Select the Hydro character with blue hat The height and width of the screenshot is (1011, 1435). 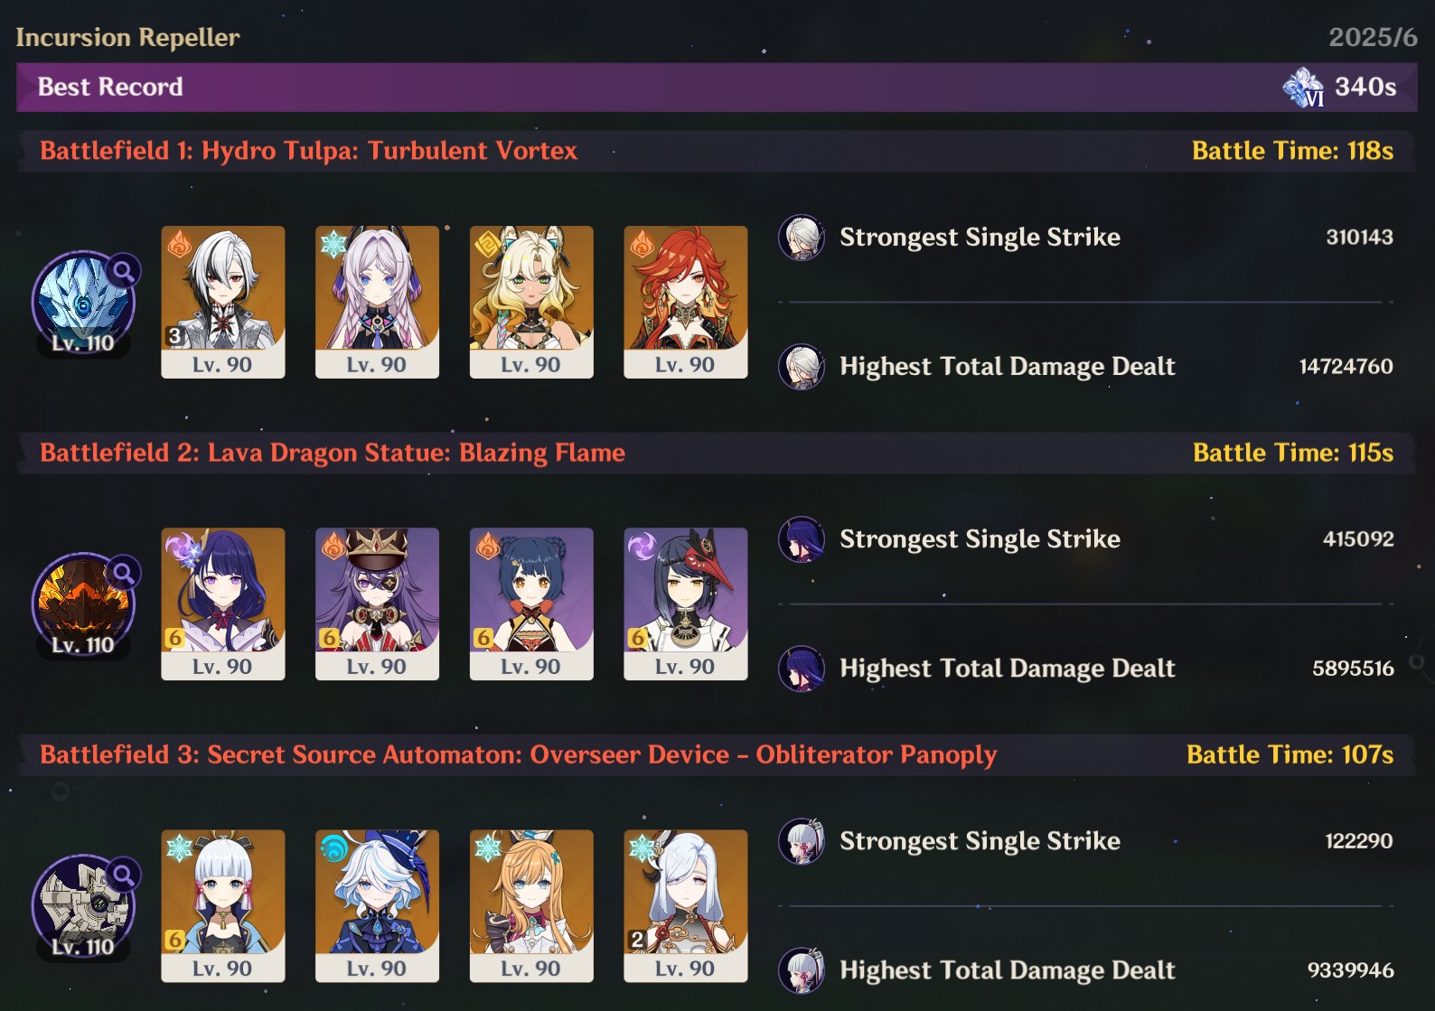click(377, 905)
